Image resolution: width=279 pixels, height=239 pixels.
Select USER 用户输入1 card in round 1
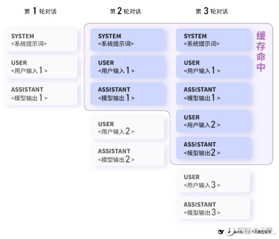coord(42,67)
